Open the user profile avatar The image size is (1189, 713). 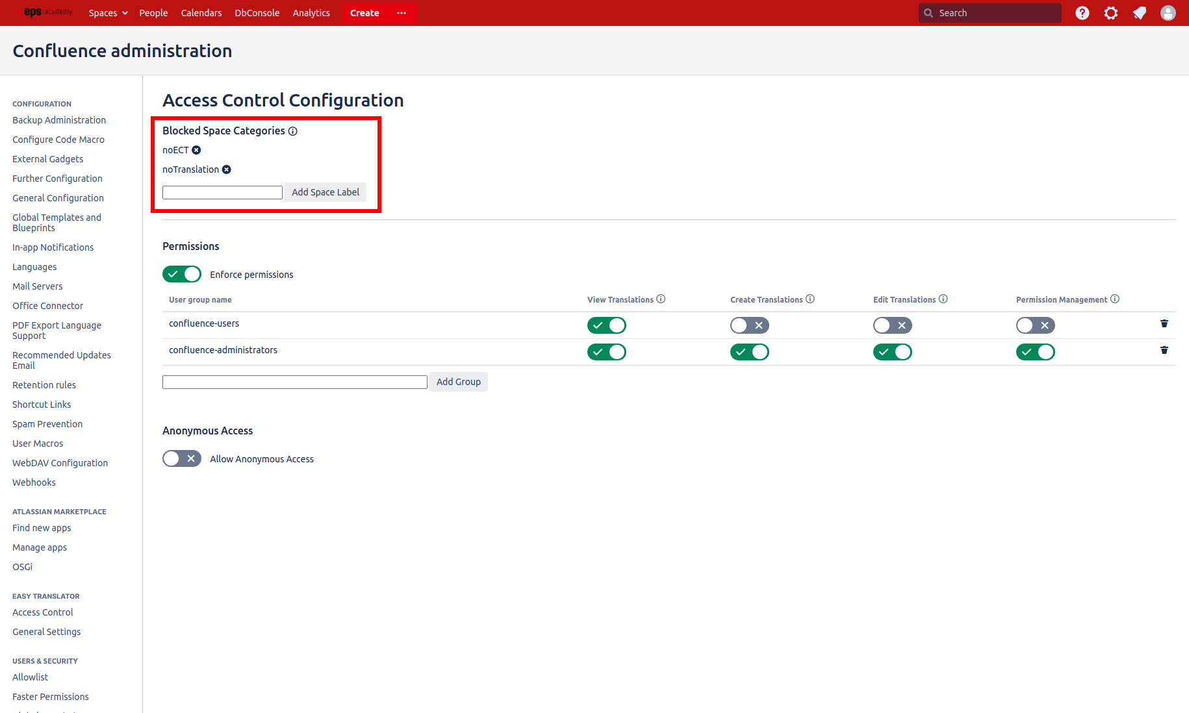point(1168,12)
